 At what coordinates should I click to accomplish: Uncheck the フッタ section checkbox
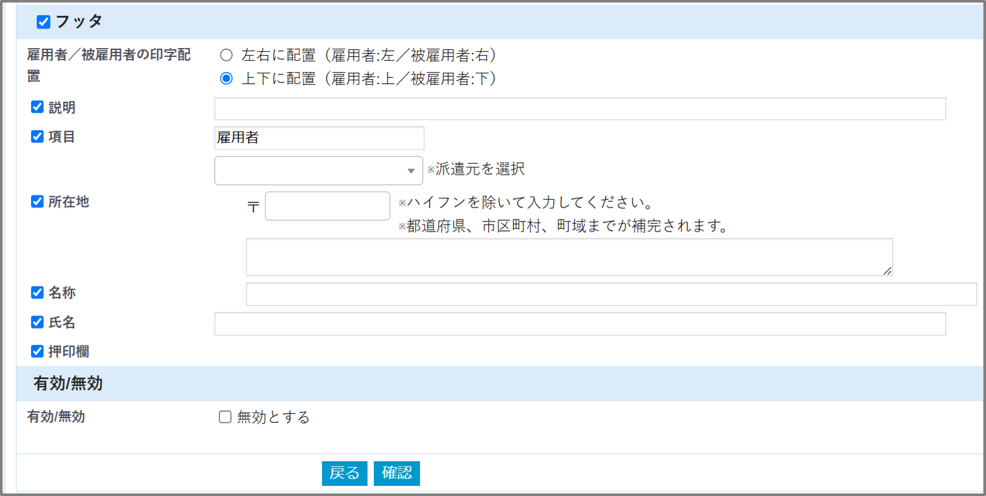(x=44, y=22)
